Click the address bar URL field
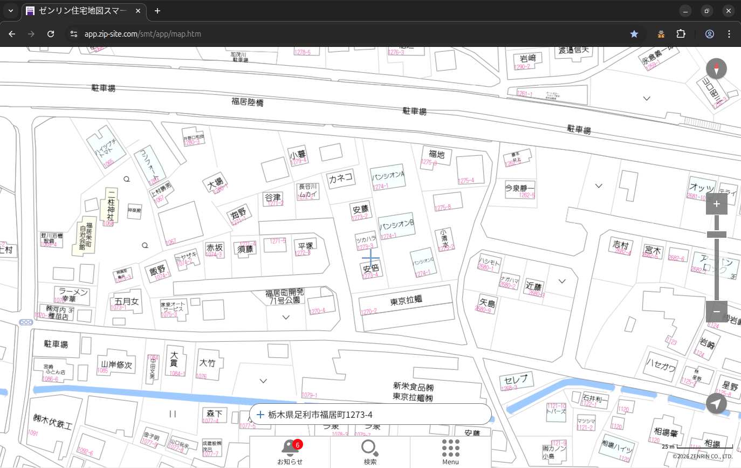The height and width of the screenshot is (468, 741). tap(324, 34)
